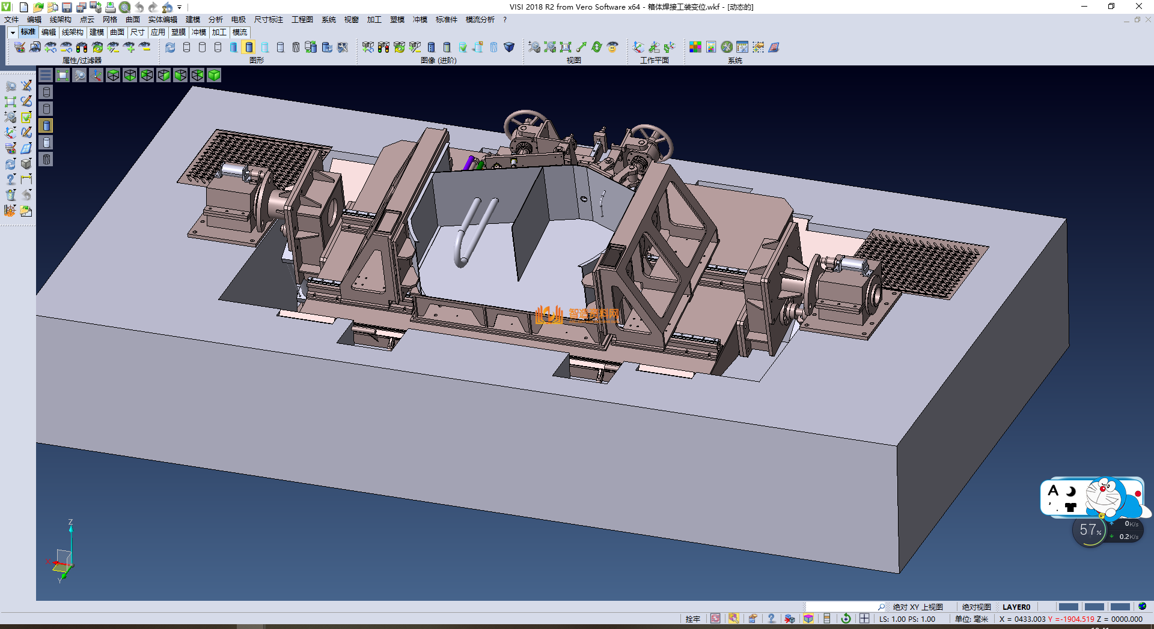Click the 单位: 毫米 units label
This screenshot has height=629, width=1154.
[x=971, y=619]
